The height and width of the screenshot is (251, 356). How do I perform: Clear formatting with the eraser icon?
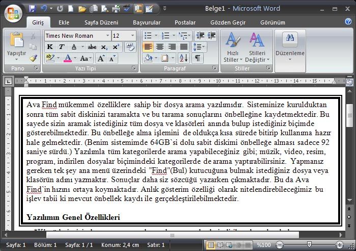coord(130,46)
